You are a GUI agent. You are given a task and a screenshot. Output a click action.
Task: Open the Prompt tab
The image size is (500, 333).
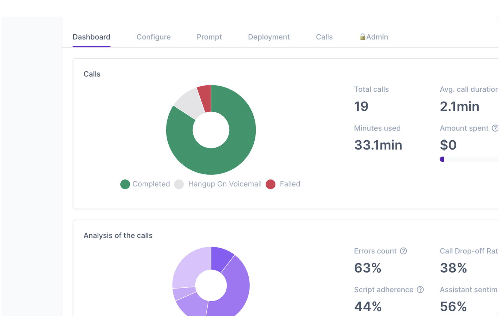(209, 37)
